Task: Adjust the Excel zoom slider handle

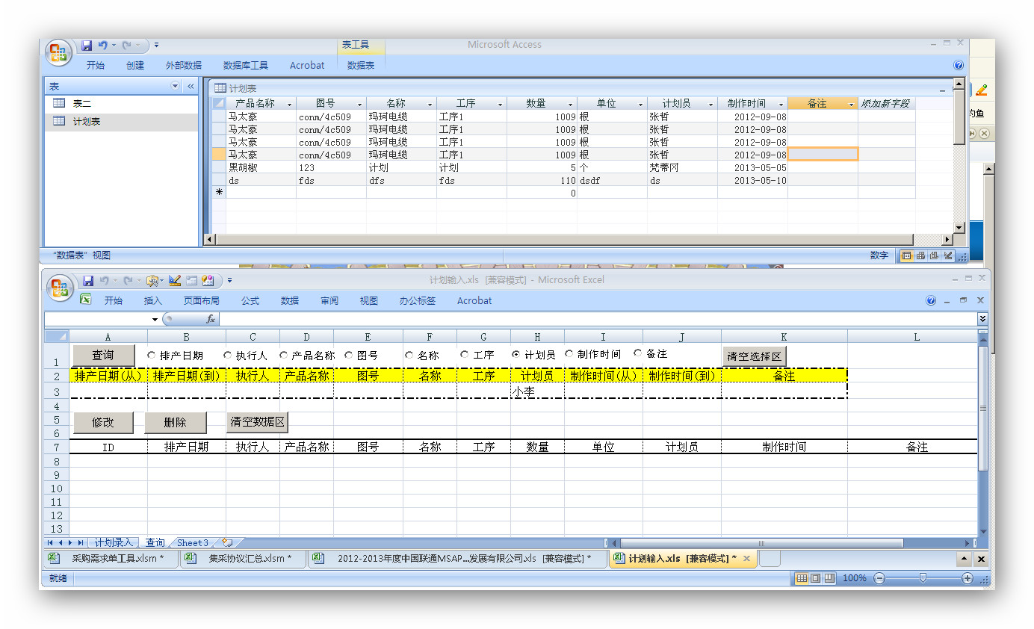Action: point(923,578)
